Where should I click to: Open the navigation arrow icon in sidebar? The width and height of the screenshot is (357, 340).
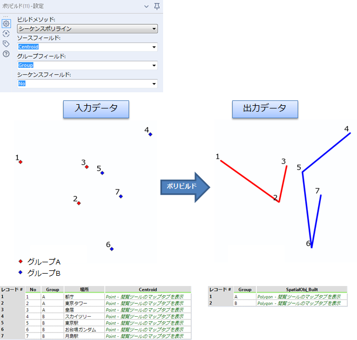tap(6, 34)
